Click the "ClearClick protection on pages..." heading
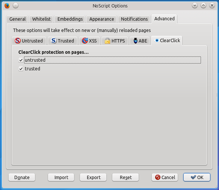 [53, 52]
